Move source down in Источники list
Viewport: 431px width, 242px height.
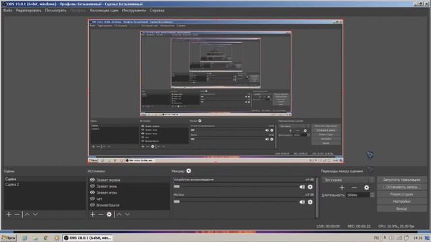coord(127,214)
